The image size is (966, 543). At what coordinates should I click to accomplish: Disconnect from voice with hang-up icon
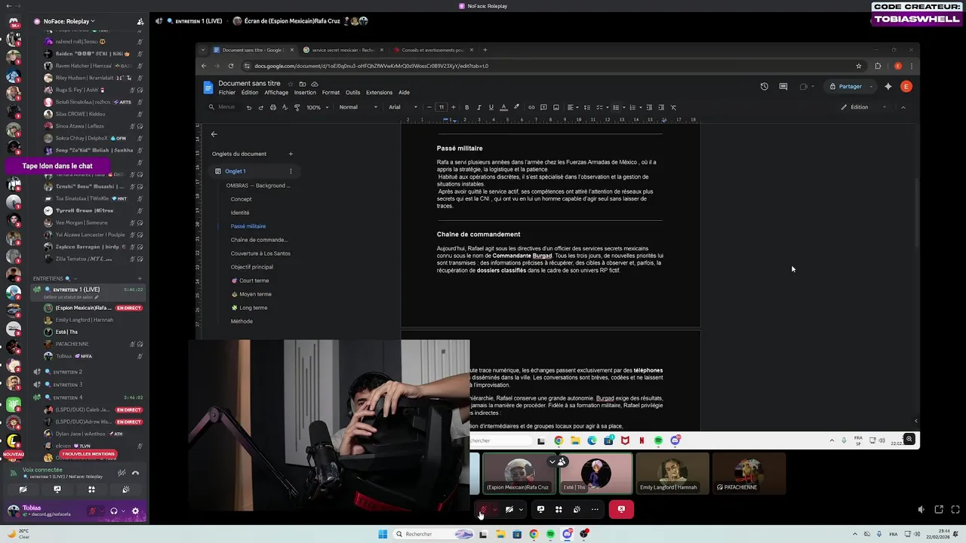tap(135, 473)
